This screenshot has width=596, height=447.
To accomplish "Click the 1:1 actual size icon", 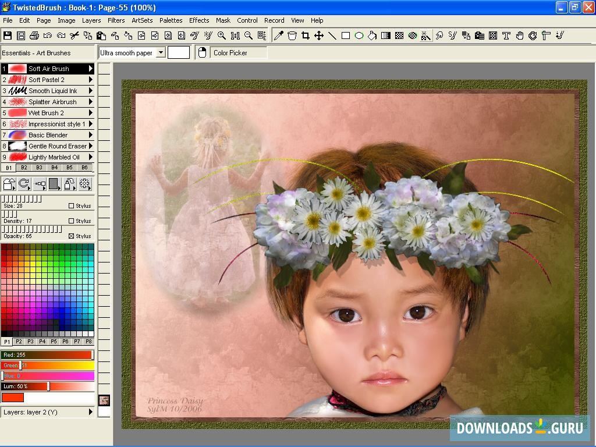I will coord(235,36).
